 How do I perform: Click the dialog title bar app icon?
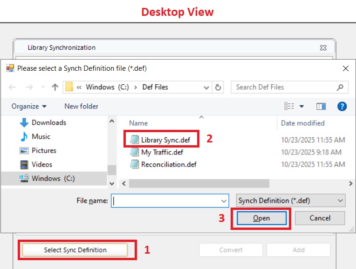pyautogui.click(x=10, y=68)
